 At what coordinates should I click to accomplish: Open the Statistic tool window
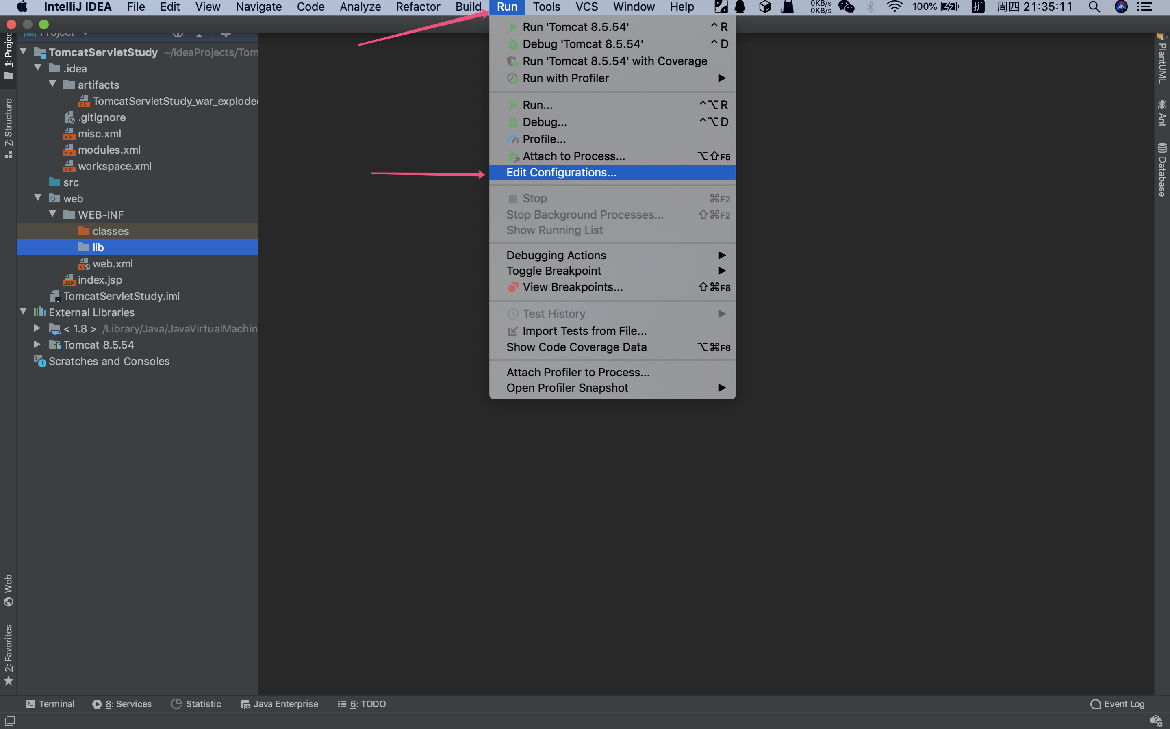click(x=196, y=704)
